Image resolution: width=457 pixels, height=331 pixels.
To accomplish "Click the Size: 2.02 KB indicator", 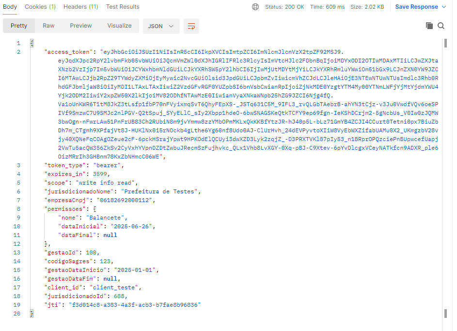I will [x=367, y=7].
